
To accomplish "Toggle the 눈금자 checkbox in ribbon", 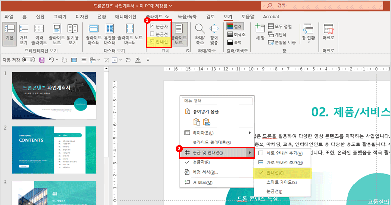I will 152,26.
